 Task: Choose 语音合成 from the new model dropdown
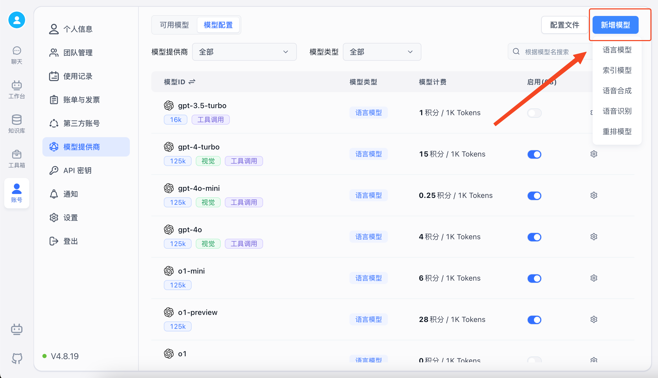click(x=617, y=91)
